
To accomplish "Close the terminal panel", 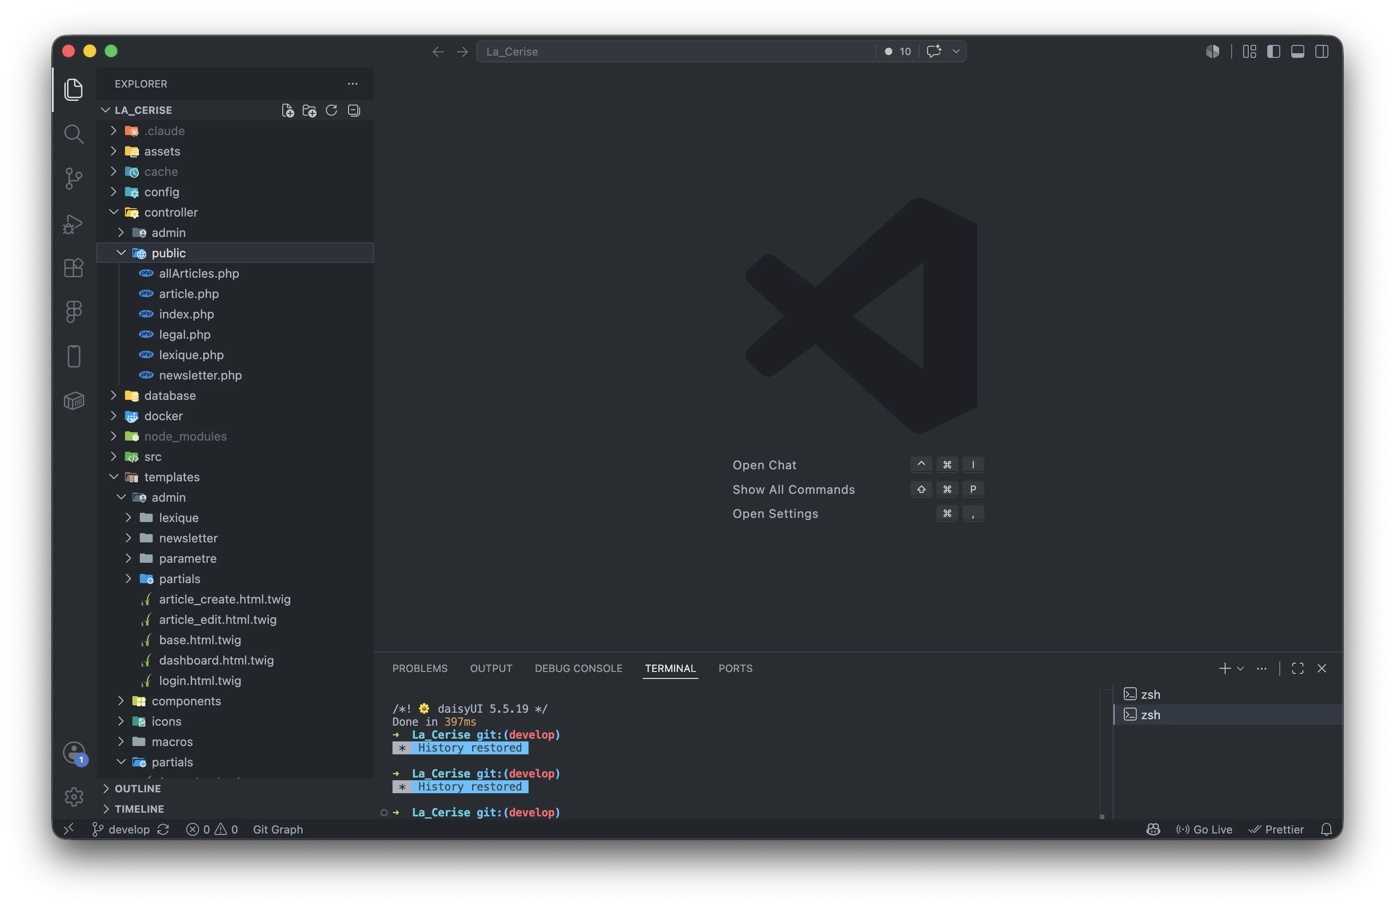I will (x=1321, y=668).
